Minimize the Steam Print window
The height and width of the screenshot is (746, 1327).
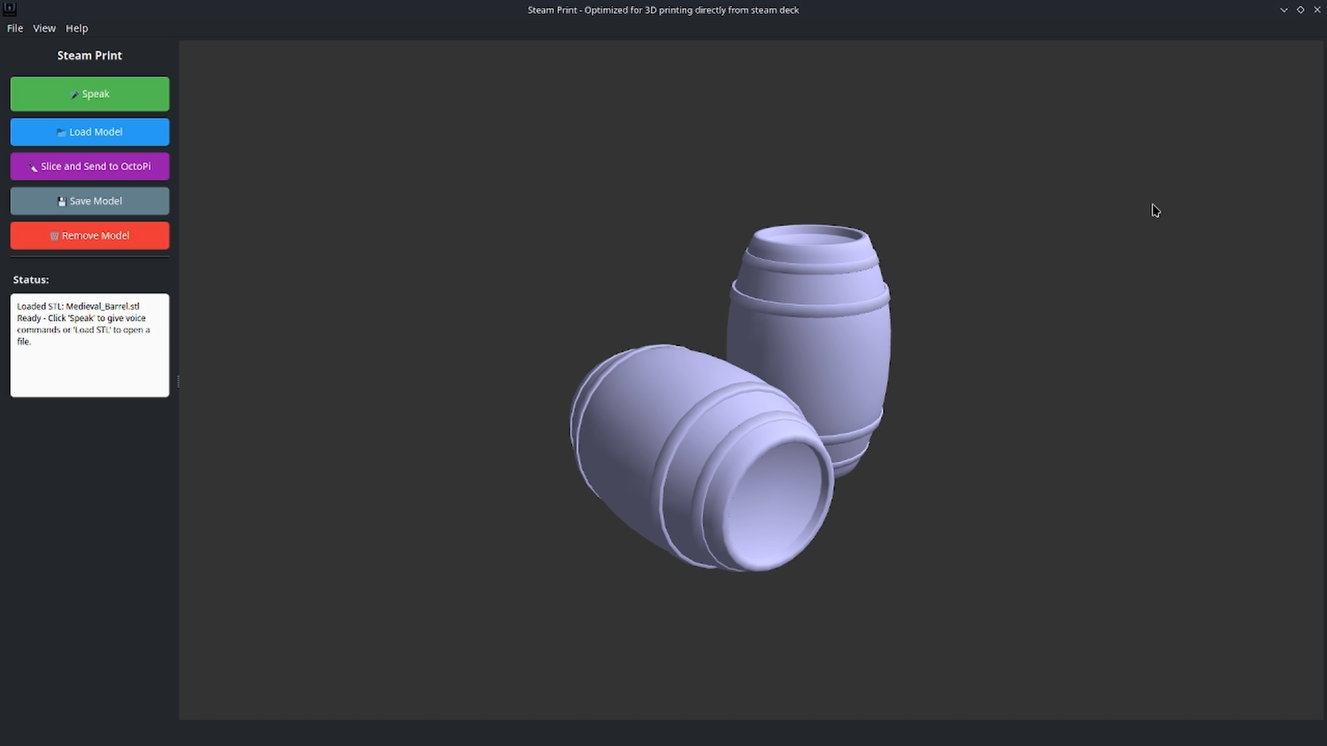pyautogui.click(x=1283, y=10)
